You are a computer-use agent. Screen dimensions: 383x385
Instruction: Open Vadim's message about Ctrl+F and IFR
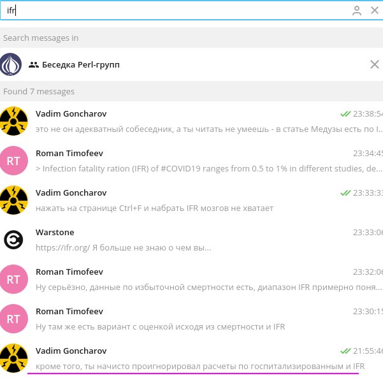(x=191, y=200)
